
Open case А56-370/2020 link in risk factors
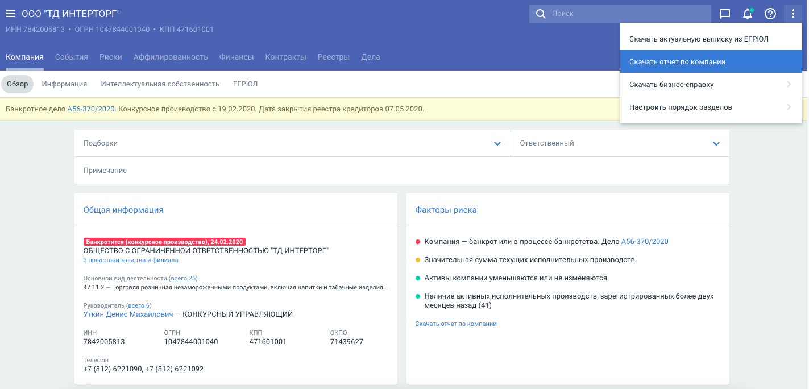(x=645, y=242)
